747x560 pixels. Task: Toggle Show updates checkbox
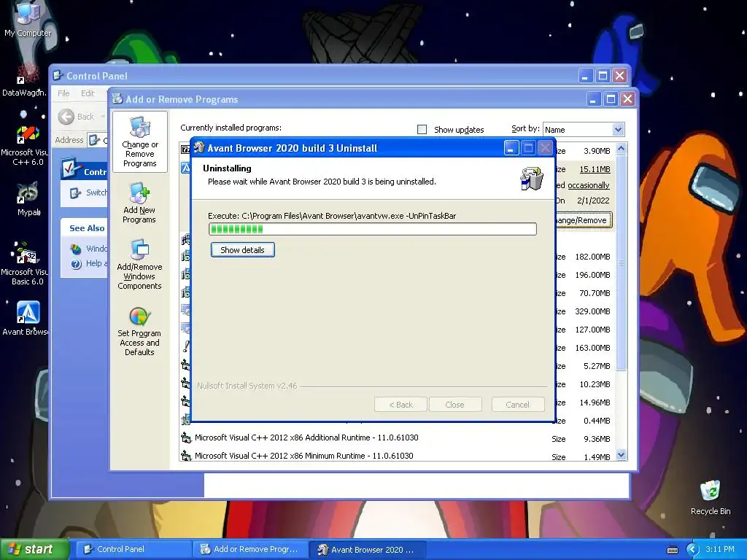pyautogui.click(x=422, y=130)
